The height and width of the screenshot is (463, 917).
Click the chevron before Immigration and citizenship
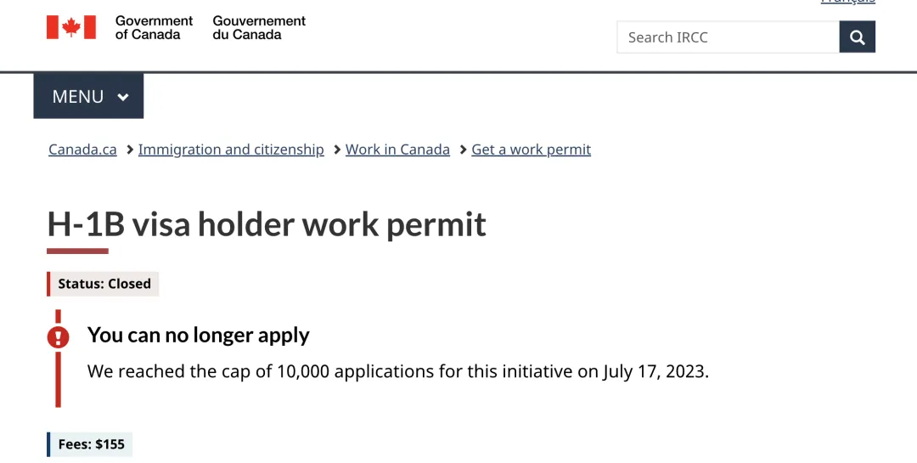click(129, 150)
